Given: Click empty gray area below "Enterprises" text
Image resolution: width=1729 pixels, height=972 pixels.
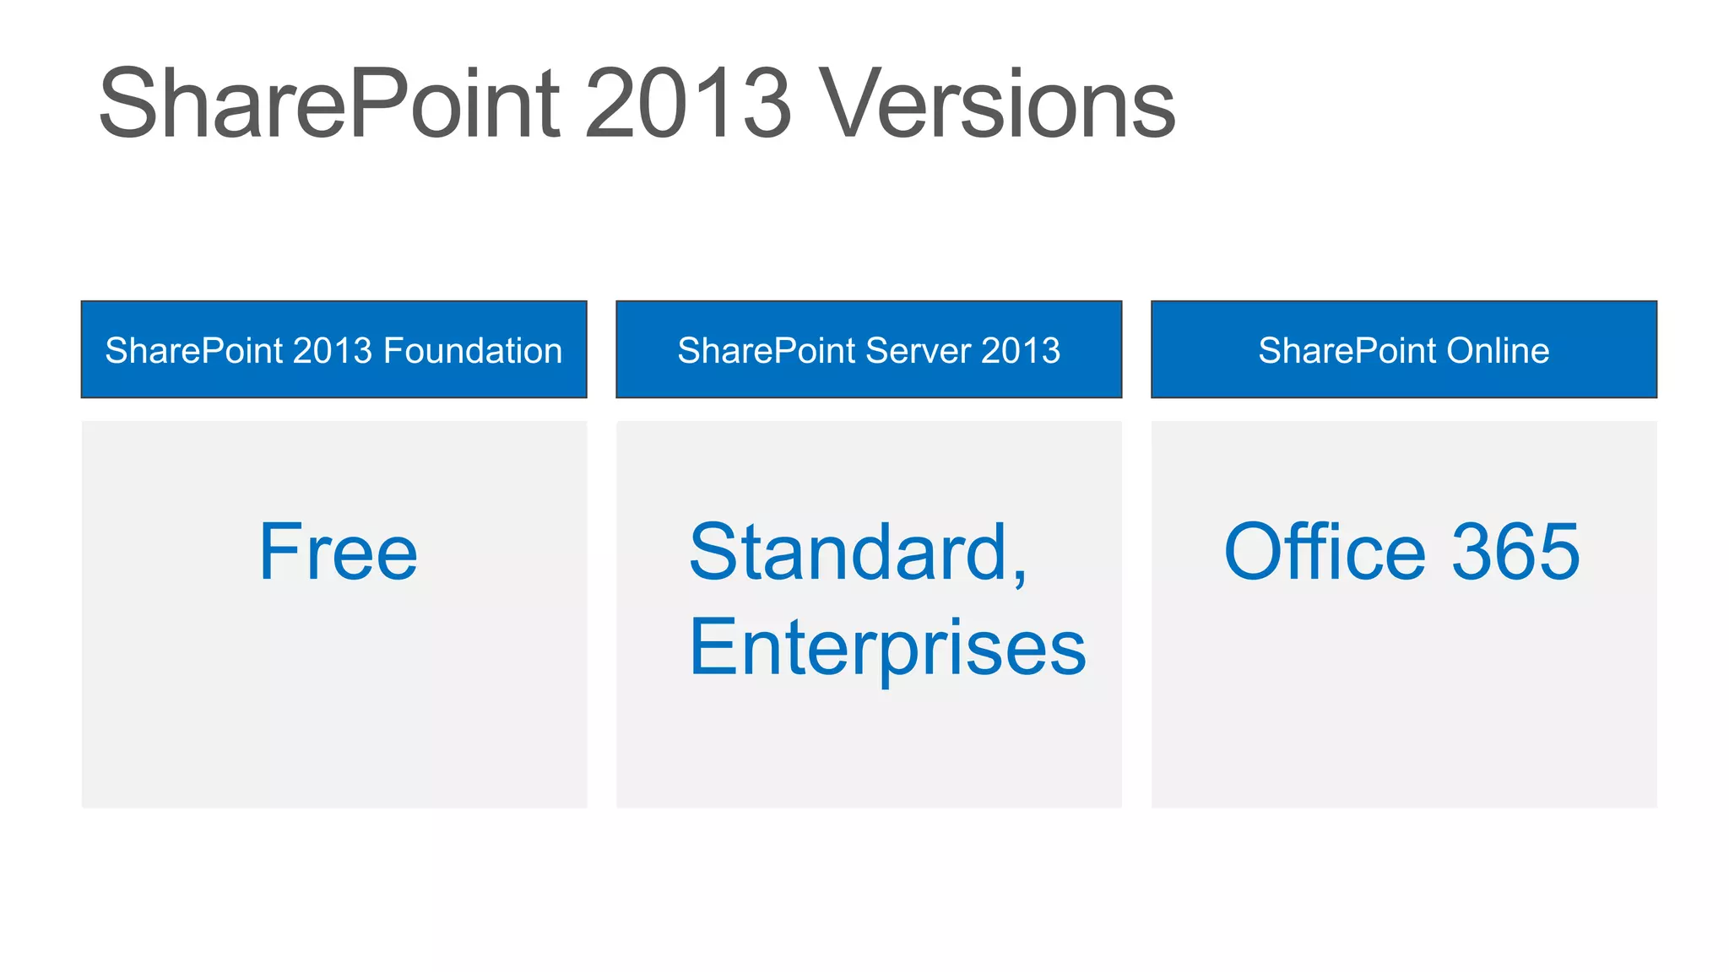Looking at the screenshot, I should pyautogui.click(x=869, y=751).
